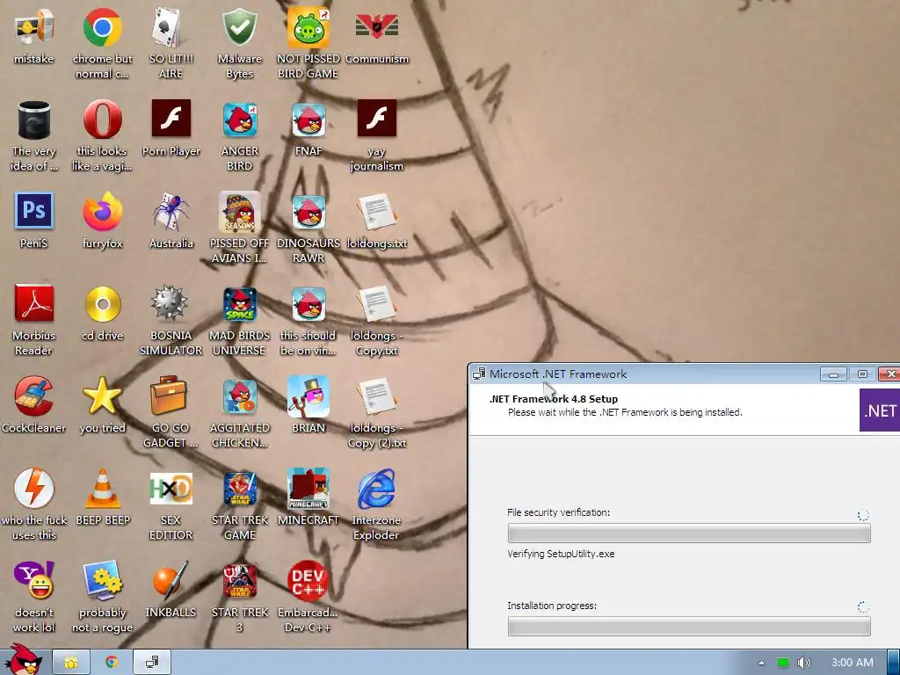
Task: Launch Interzone Exploder browser icon
Action: tap(376, 489)
